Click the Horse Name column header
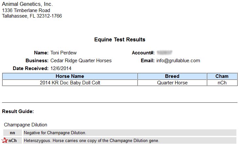 (70, 76)
